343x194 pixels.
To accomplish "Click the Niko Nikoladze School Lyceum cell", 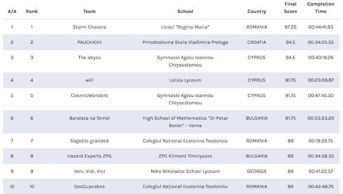I will click(x=185, y=171).
